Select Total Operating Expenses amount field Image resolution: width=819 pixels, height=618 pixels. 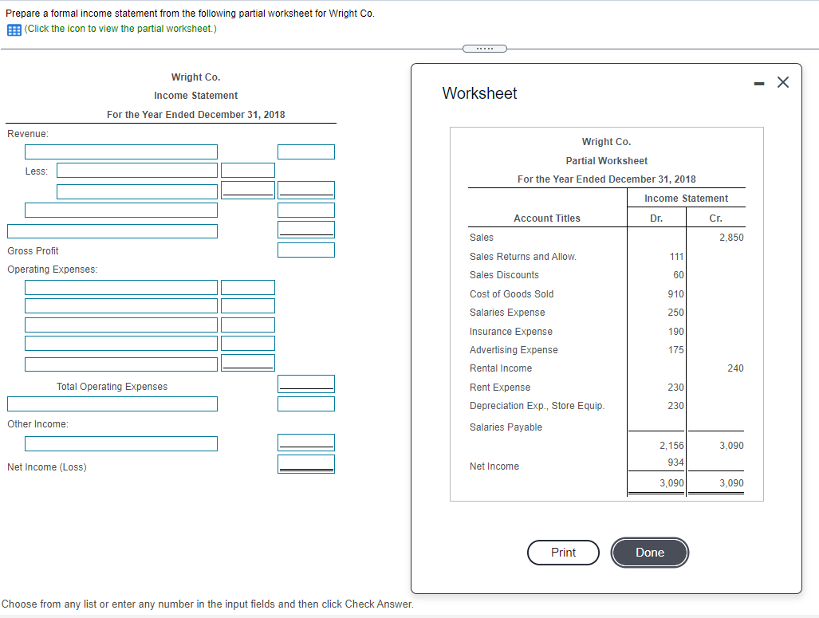[306, 384]
